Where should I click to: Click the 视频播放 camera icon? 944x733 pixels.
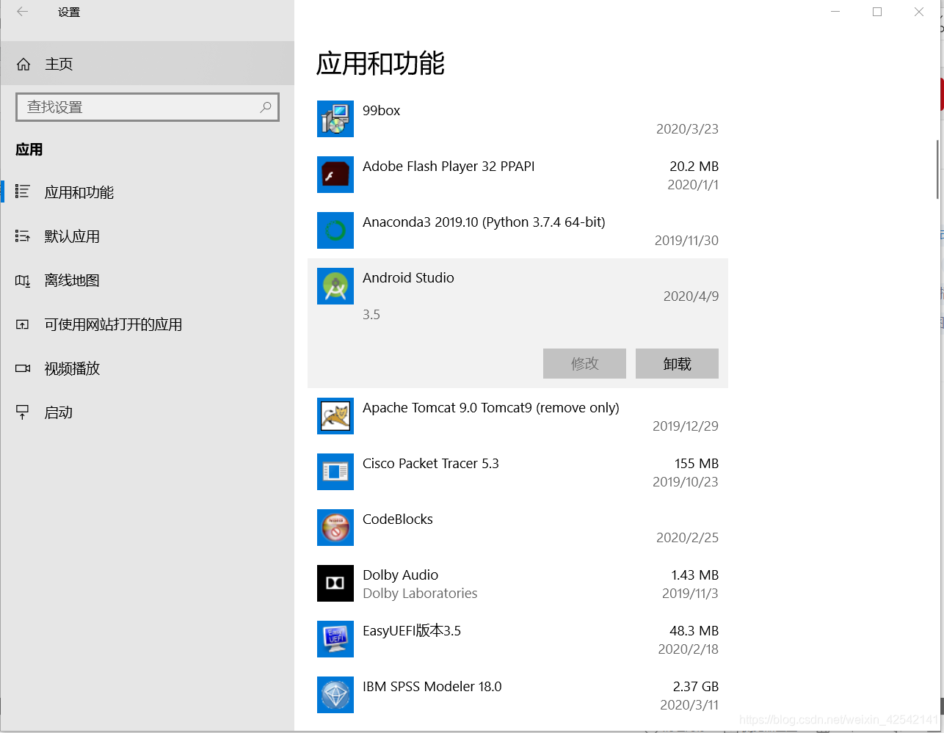tap(23, 368)
